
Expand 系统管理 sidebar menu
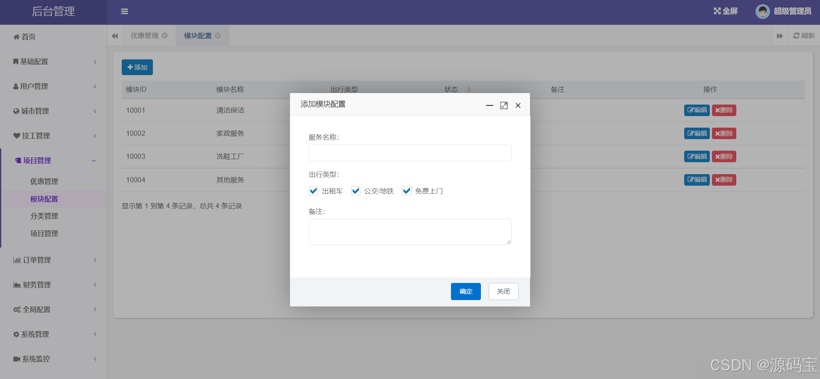coord(53,334)
